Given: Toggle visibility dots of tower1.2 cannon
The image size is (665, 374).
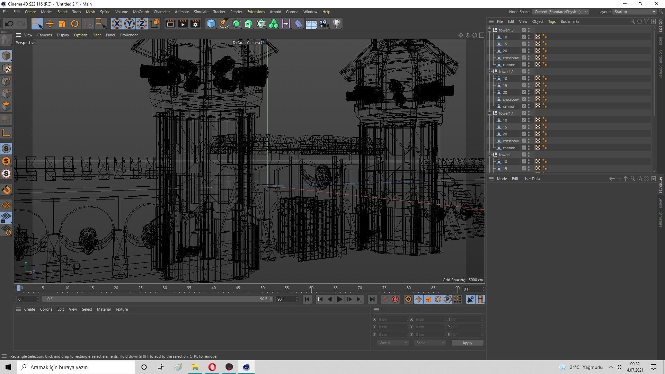Looking at the screenshot, I should click(x=529, y=106).
